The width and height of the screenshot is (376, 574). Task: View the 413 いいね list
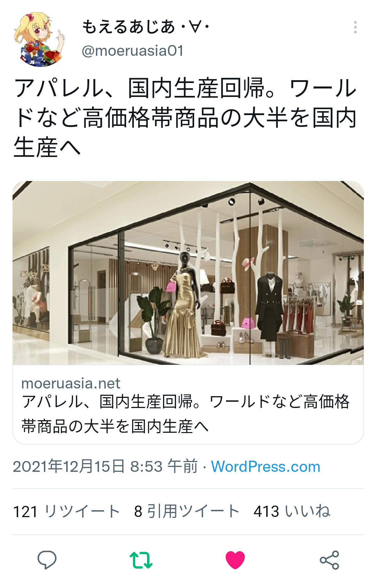click(292, 512)
